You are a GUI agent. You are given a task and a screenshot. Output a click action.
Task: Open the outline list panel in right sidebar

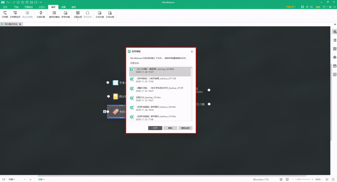pyautogui.click(x=335, y=40)
